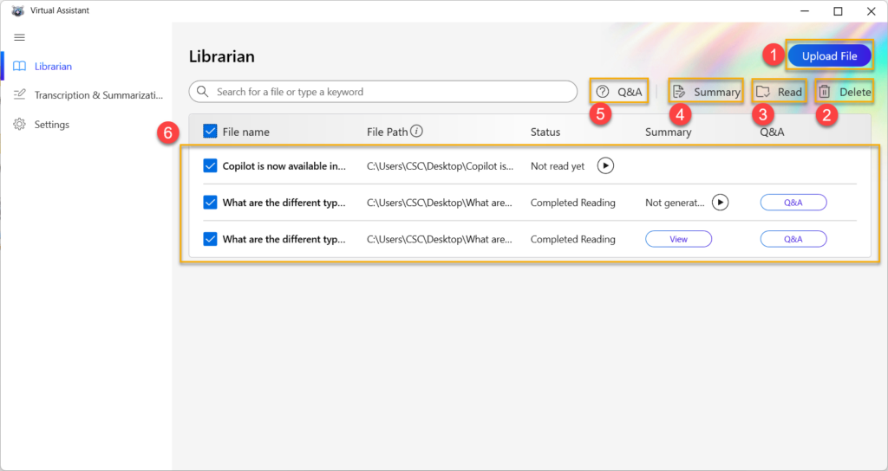Click the Settings gear icon
Image resolution: width=888 pixels, height=471 pixels.
click(19, 125)
